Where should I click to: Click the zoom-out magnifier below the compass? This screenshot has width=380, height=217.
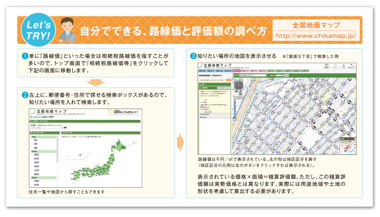(240, 91)
